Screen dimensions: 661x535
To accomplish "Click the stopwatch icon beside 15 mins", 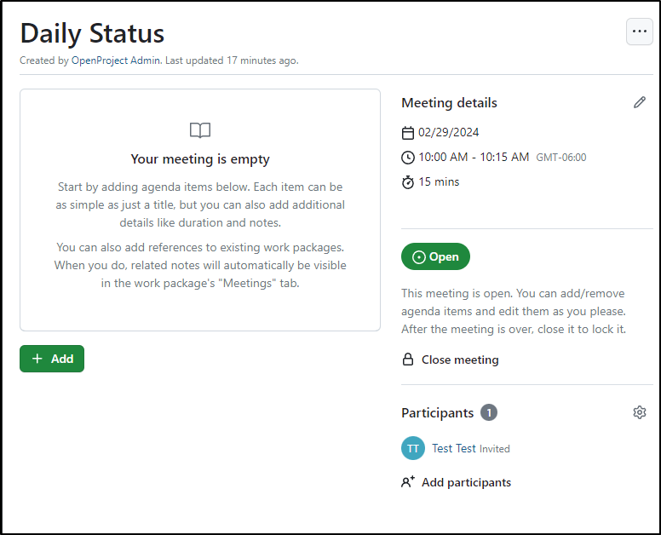I will [x=408, y=182].
